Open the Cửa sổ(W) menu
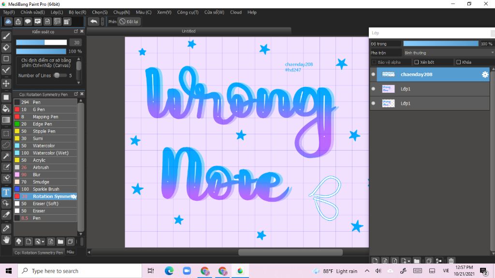Viewport: 495px width, 278px height. [214, 12]
